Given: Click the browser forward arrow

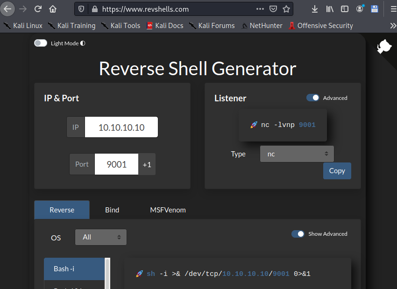Looking at the screenshot, I should pyautogui.click(x=23, y=9).
